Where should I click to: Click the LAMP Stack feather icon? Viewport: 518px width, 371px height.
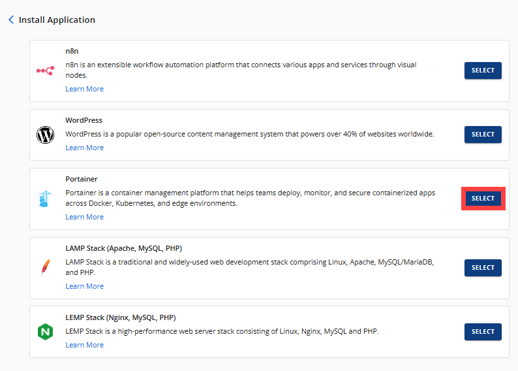point(45,268)
